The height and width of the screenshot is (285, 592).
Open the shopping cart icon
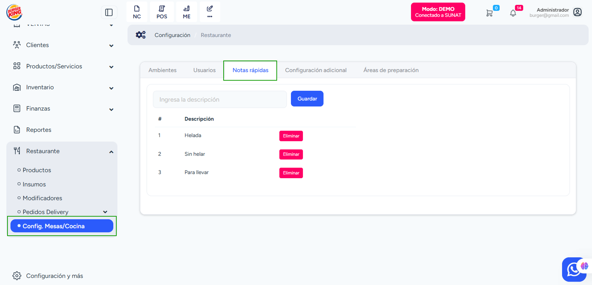pos(490,13)
